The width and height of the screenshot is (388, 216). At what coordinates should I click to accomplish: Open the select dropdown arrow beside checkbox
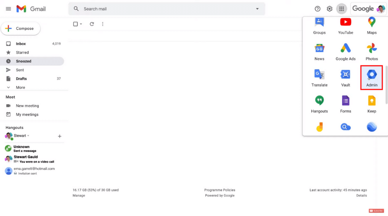(81, 24)
